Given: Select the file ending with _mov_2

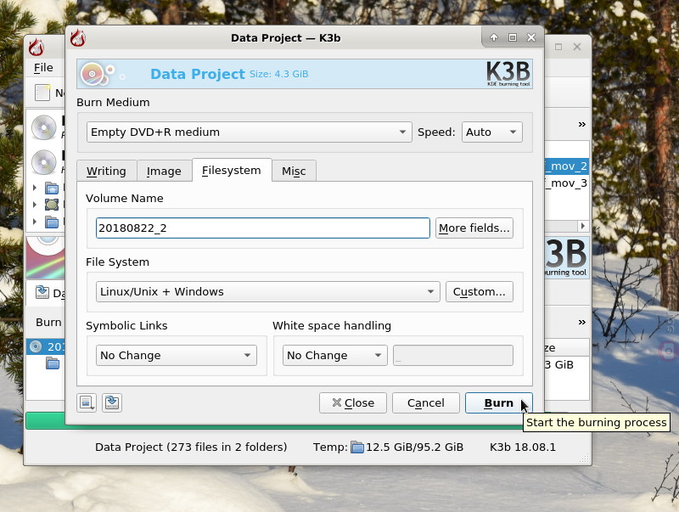Looking at the screenshot, I should (x=567, y=166).
